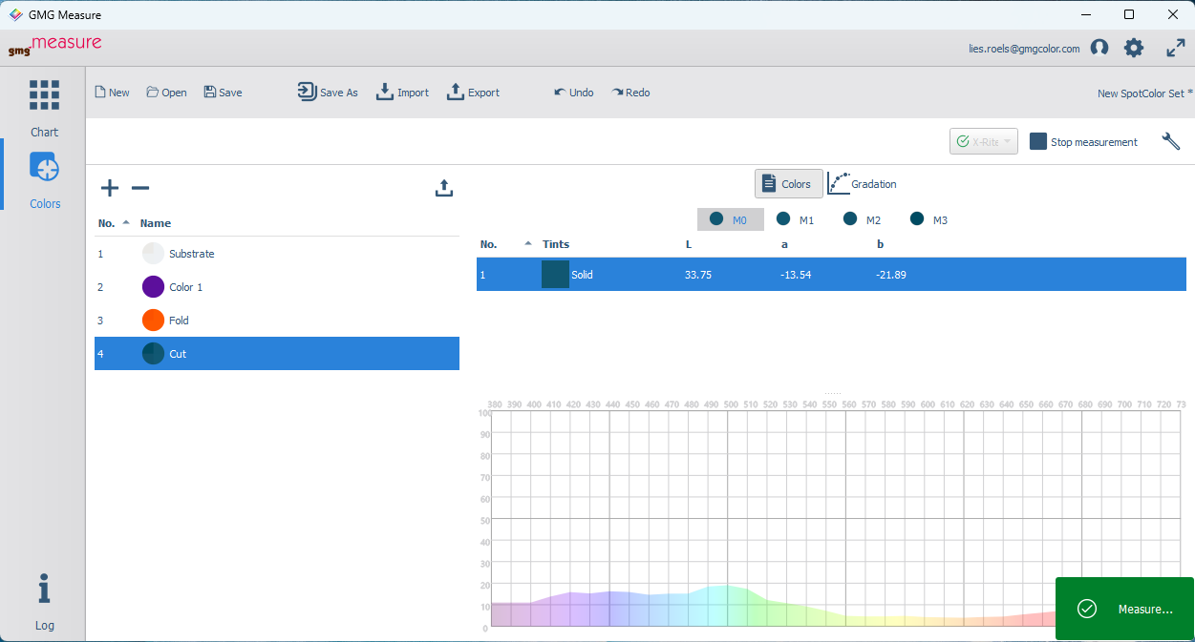Sort tints table by No. column

(x=506, y=244)
